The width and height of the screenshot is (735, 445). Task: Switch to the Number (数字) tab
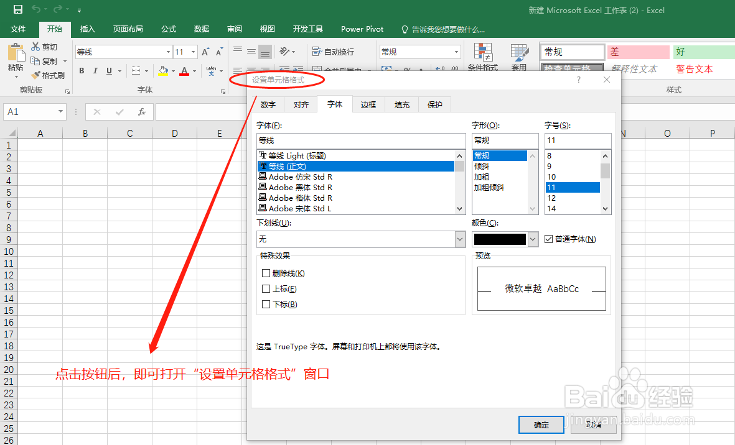coord(268,105)
